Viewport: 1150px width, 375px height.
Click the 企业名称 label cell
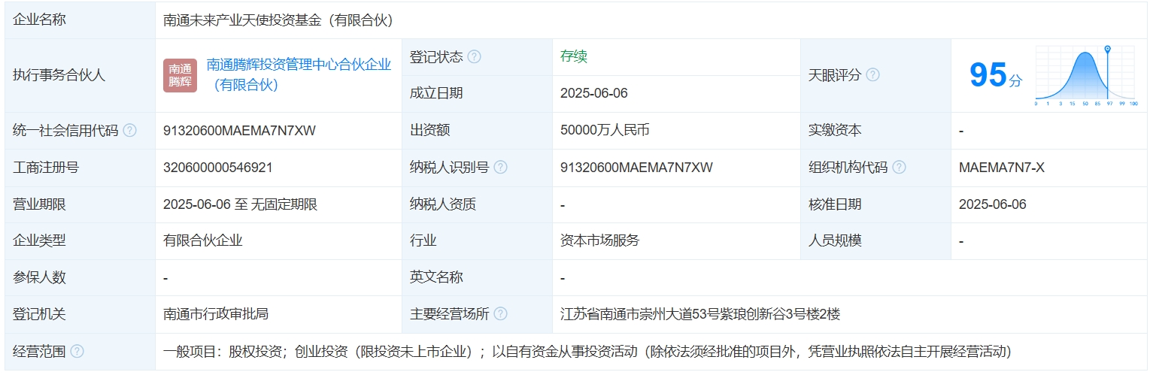pos(80,20)
